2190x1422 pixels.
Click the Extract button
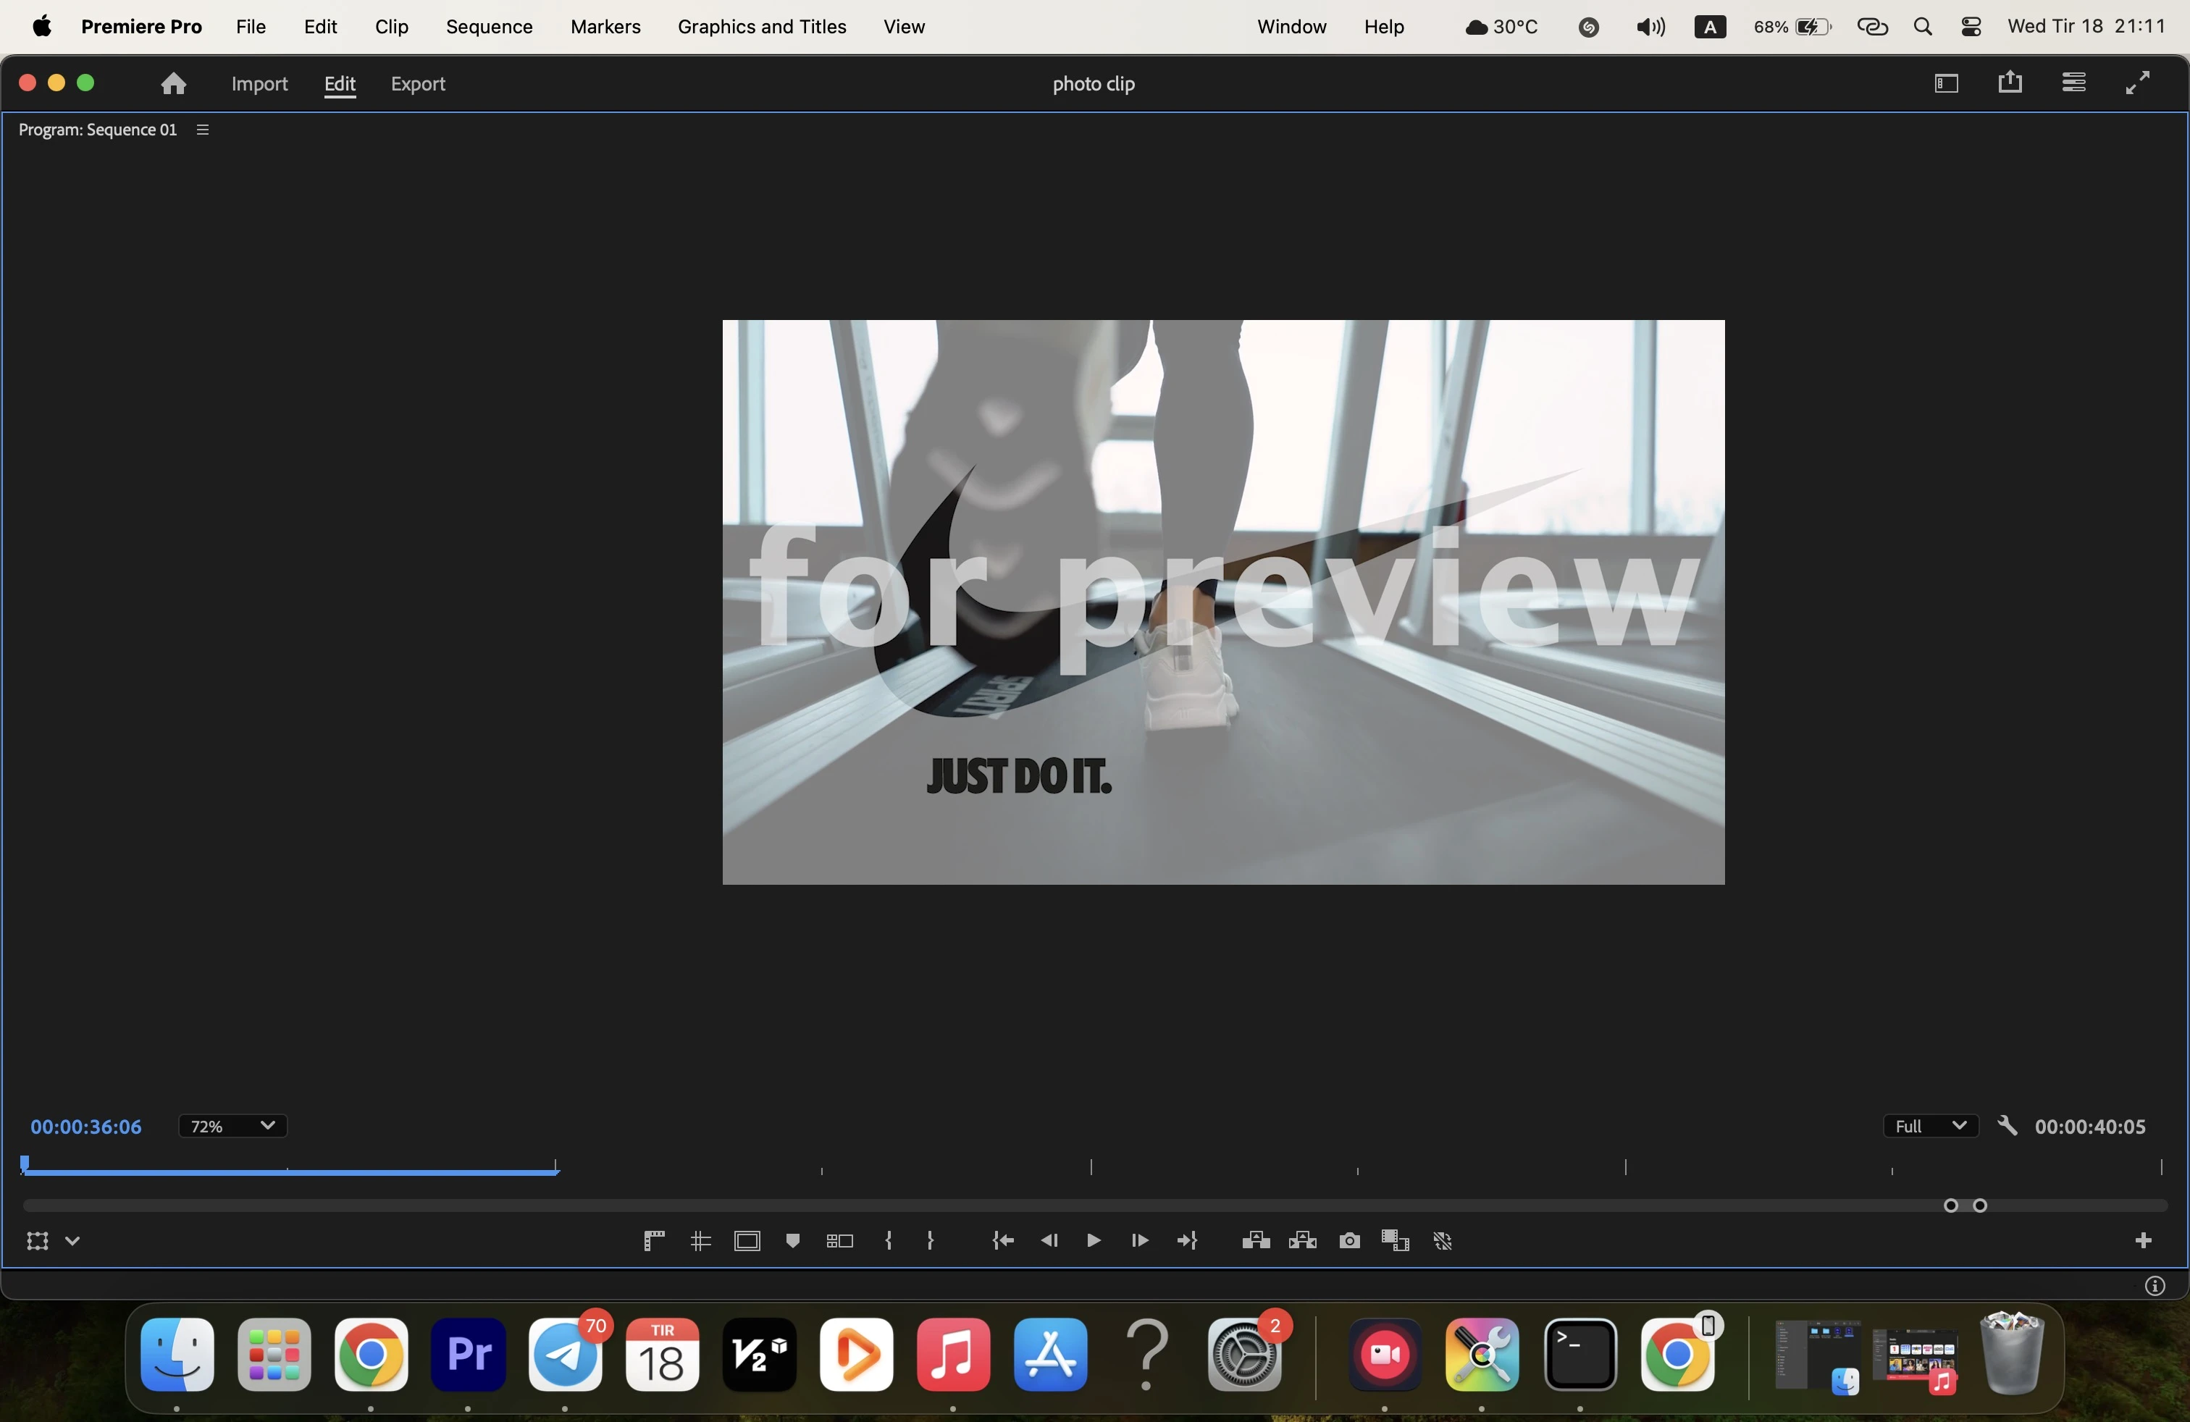[x=1302, y=1241]
